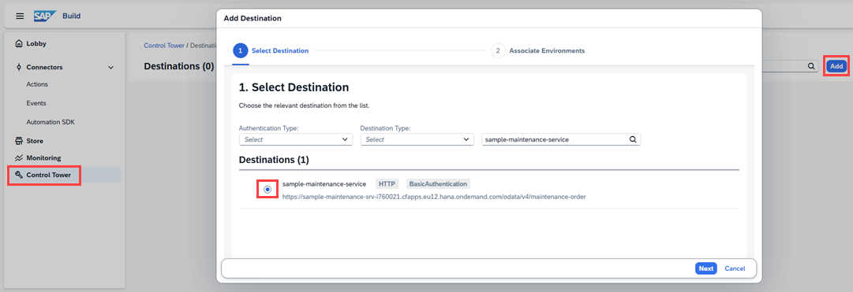Open the Lobby home icon
Screen dimensions: 853x292
tap(19, 43)
